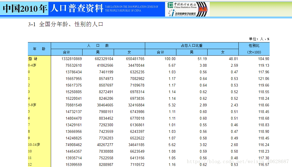Click the cell 14248825 for age 9

74,138
